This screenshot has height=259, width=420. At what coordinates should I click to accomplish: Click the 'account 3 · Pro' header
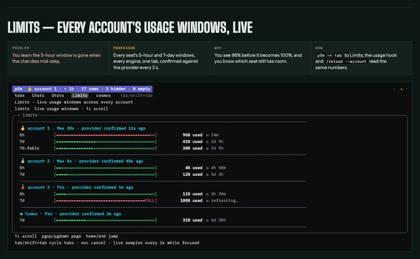tap(46, 187)
